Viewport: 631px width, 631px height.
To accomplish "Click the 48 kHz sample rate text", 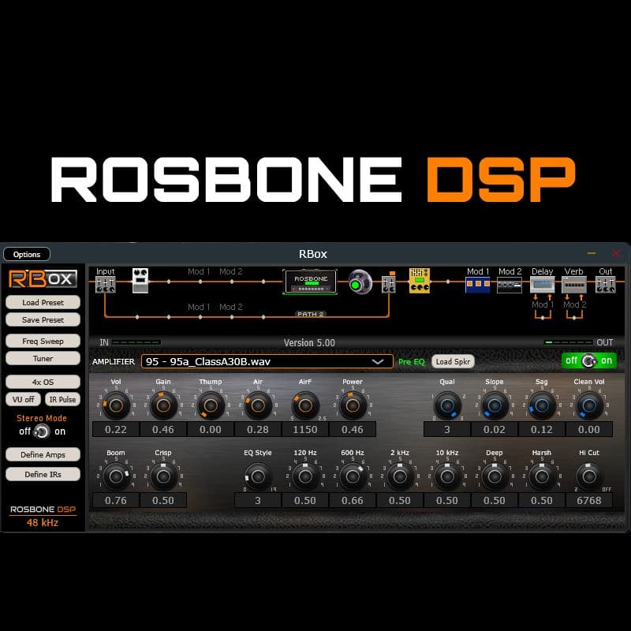I will click(43, 523).
